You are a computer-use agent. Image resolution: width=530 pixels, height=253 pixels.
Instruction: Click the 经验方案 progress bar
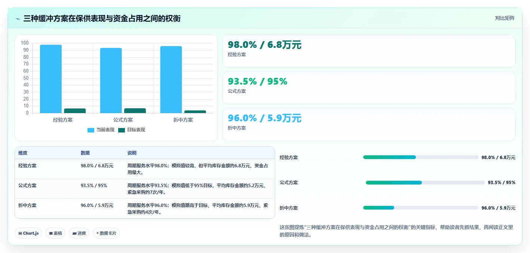pyautogui.click(x=421, y=157)
